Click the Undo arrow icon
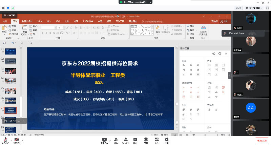 click(x=13, y=43)
